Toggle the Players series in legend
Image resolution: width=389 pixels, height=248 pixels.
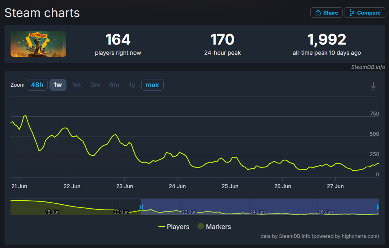click(x=174, y=227)
